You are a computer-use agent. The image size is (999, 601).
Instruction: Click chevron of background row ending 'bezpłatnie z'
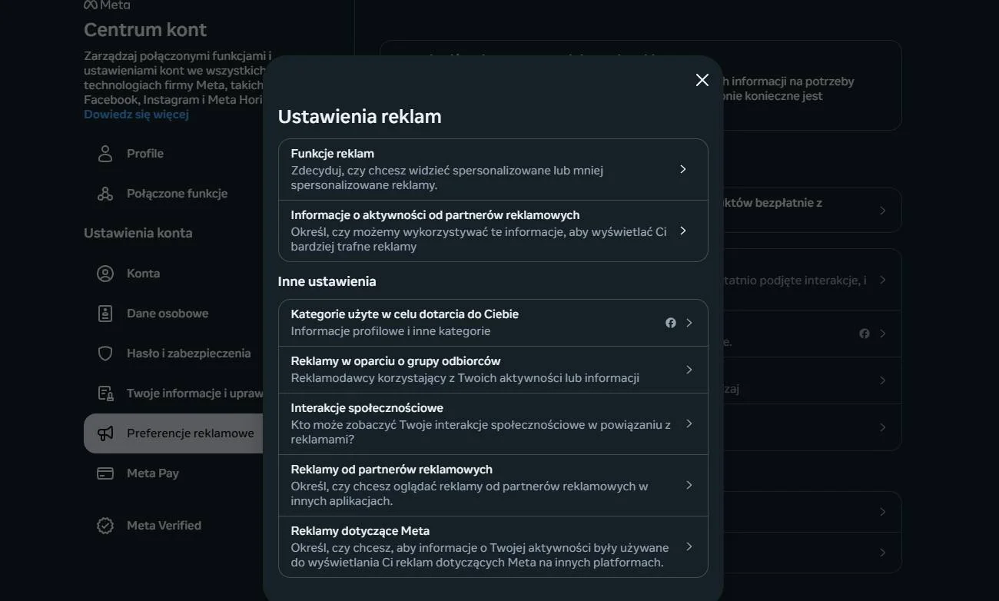(883, 211)
